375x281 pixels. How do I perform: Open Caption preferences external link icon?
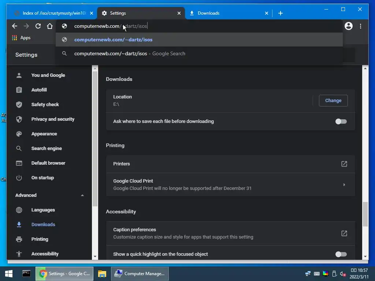(344, 233)
